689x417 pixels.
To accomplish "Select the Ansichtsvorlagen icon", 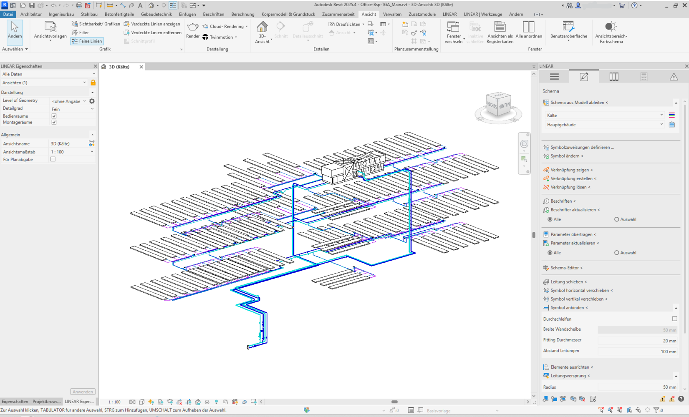I will pos(50,28).
